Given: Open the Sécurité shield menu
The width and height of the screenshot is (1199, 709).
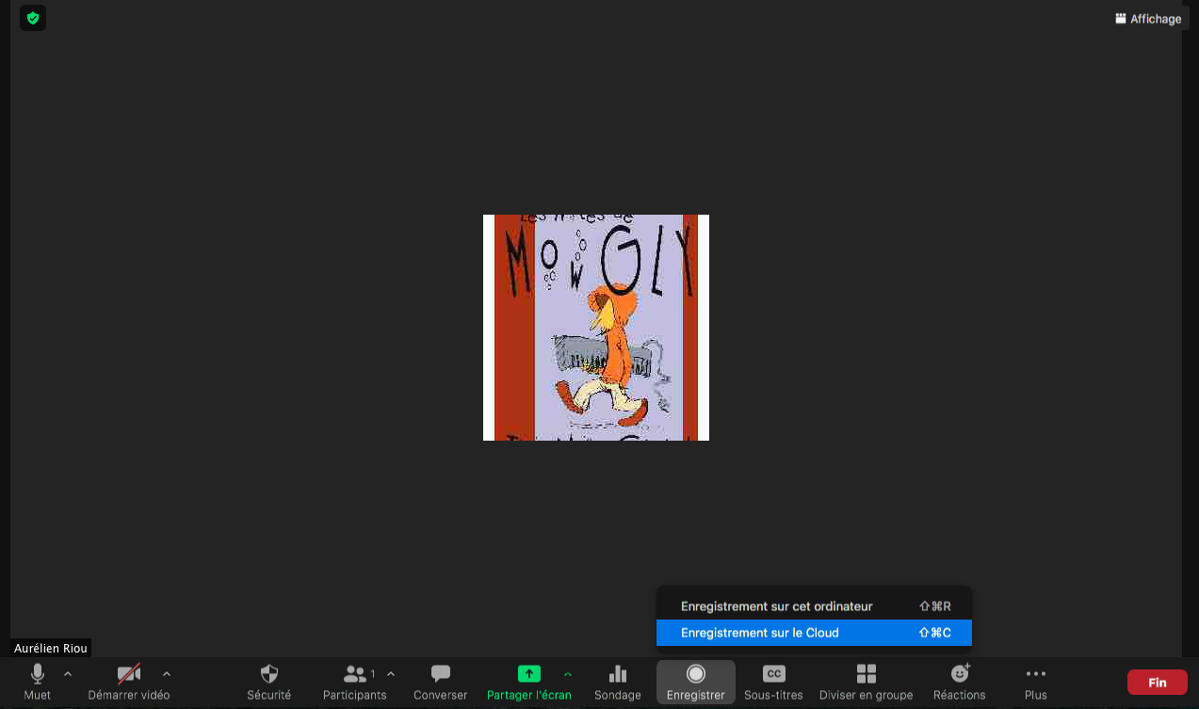Looking at the screenshot, I should 269,682.
